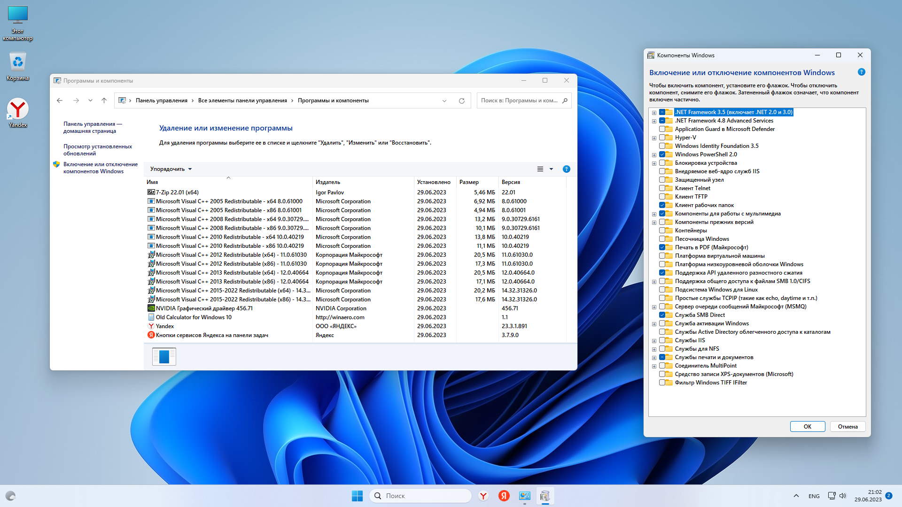Click the up-folder arrow in navigation
Viewport: 902px width, 507px height.
[104, 100]
